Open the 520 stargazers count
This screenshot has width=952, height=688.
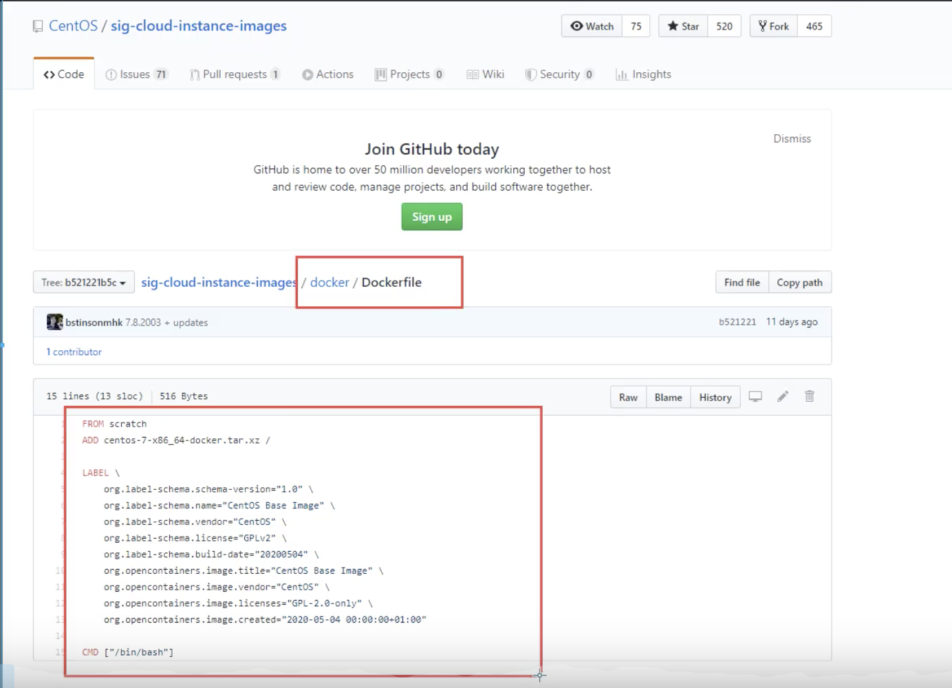point(724,26)
